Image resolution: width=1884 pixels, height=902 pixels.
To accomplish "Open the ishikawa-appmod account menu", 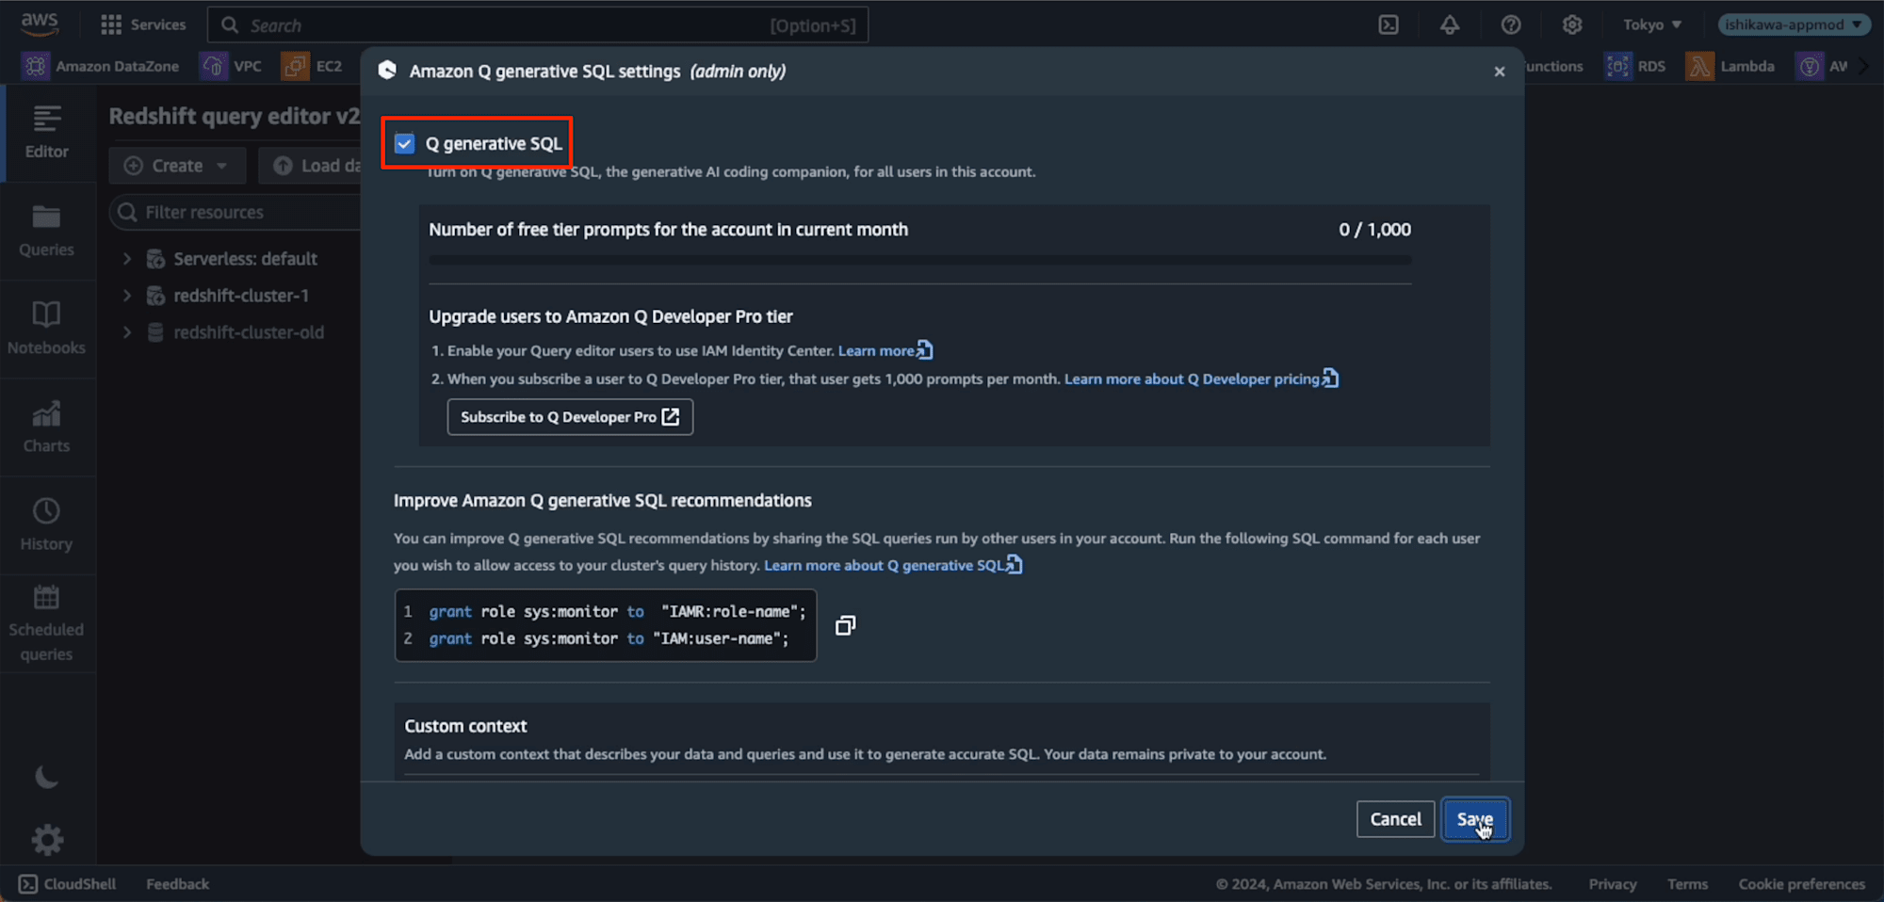I will (x=1794, y=24).
